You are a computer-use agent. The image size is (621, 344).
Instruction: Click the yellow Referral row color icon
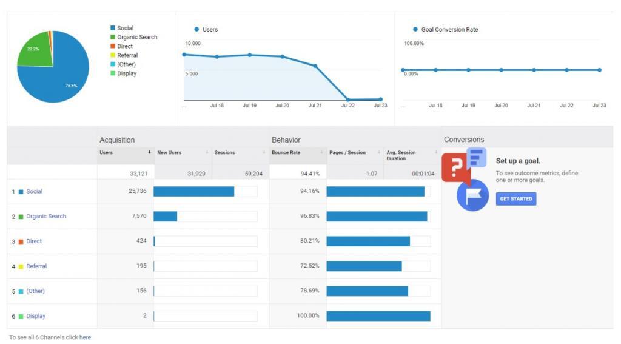coord(21,266)
